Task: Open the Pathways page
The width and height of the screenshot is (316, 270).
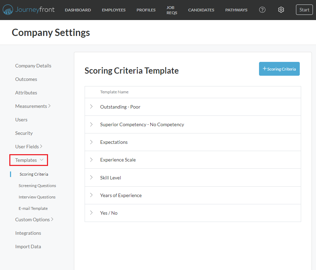Action: click(236, 10)
